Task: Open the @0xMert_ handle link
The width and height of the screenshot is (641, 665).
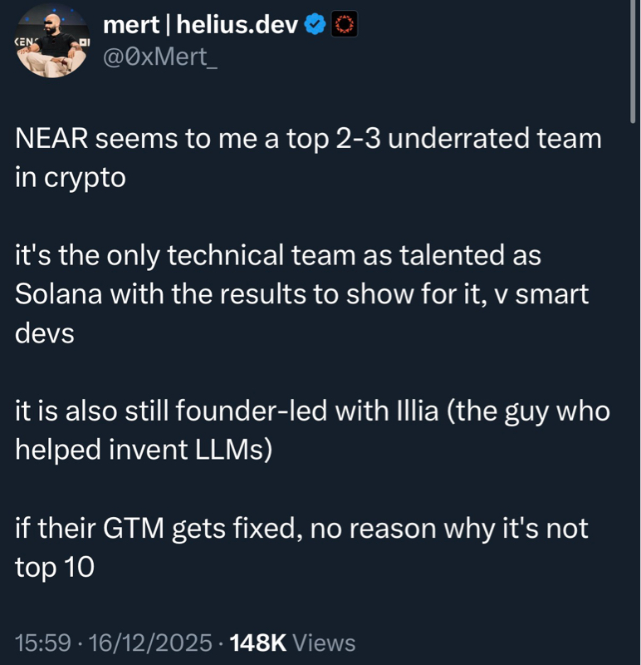Action: 160,59
